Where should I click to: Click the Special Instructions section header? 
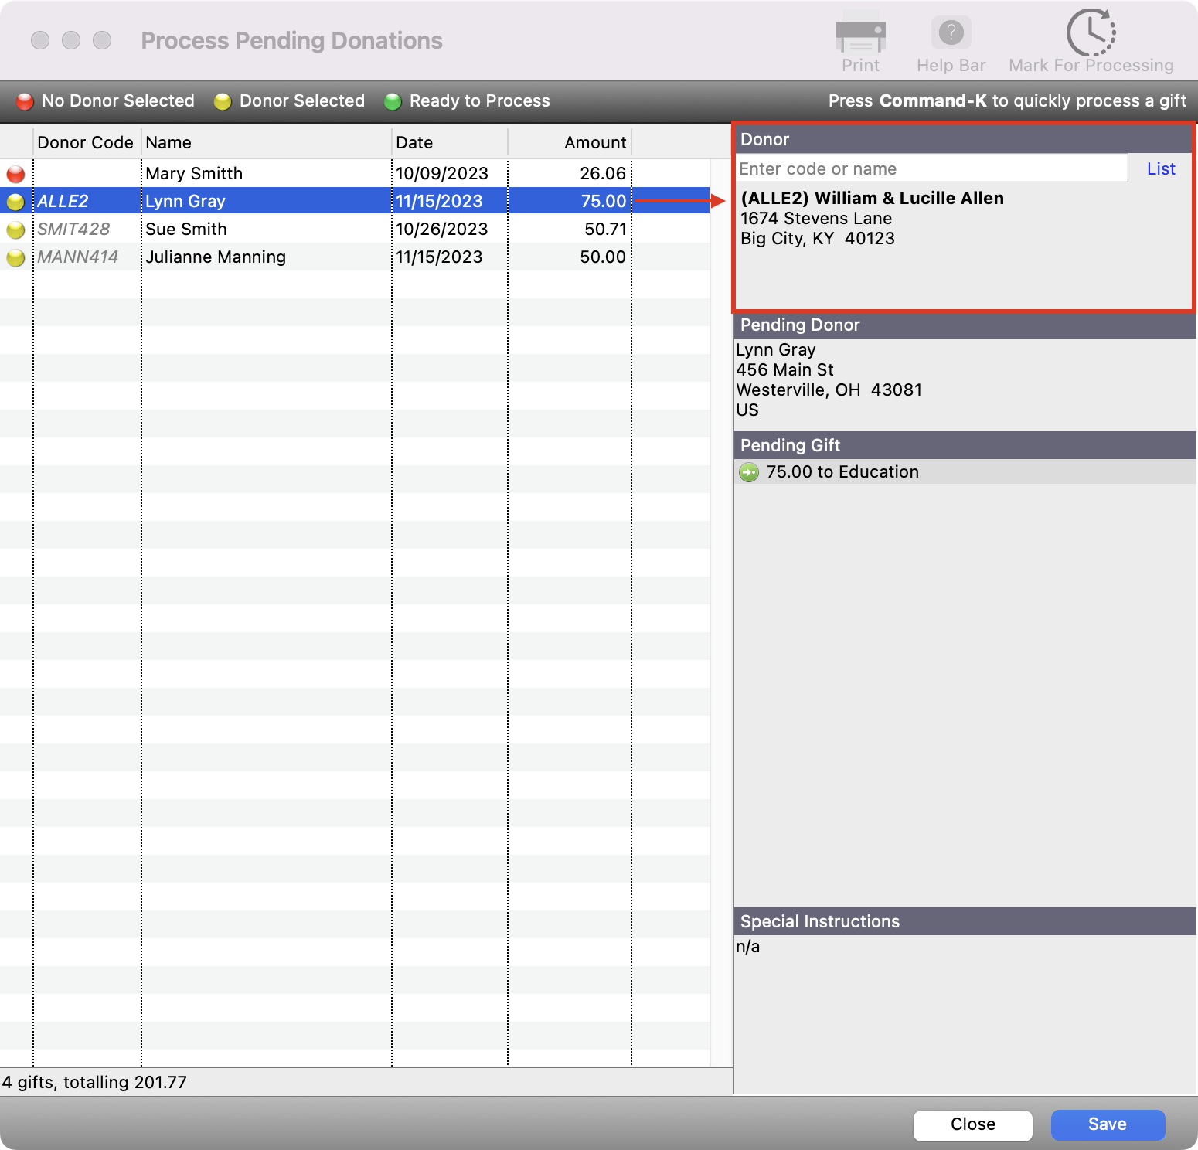[819, 921]
